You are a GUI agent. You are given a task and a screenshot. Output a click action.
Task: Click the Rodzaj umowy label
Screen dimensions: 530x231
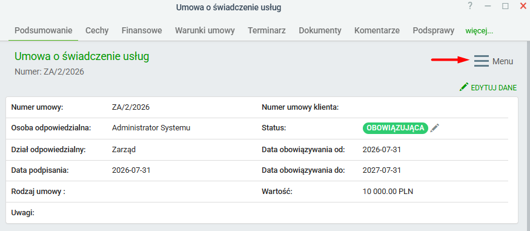[x=38, y=192]
